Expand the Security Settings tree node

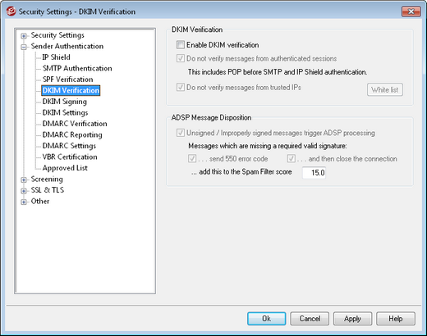(x=24, y=36)
